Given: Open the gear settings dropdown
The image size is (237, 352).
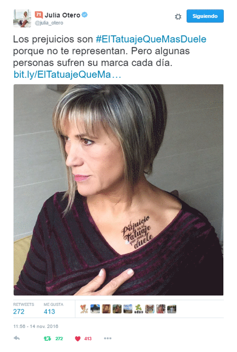Looking at the screenshot, I should pos(178,17).
